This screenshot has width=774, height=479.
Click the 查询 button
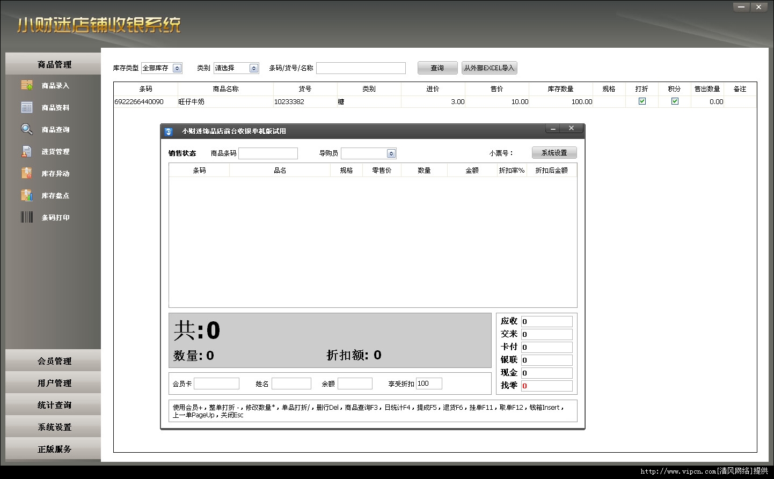[x=437, y=68]
